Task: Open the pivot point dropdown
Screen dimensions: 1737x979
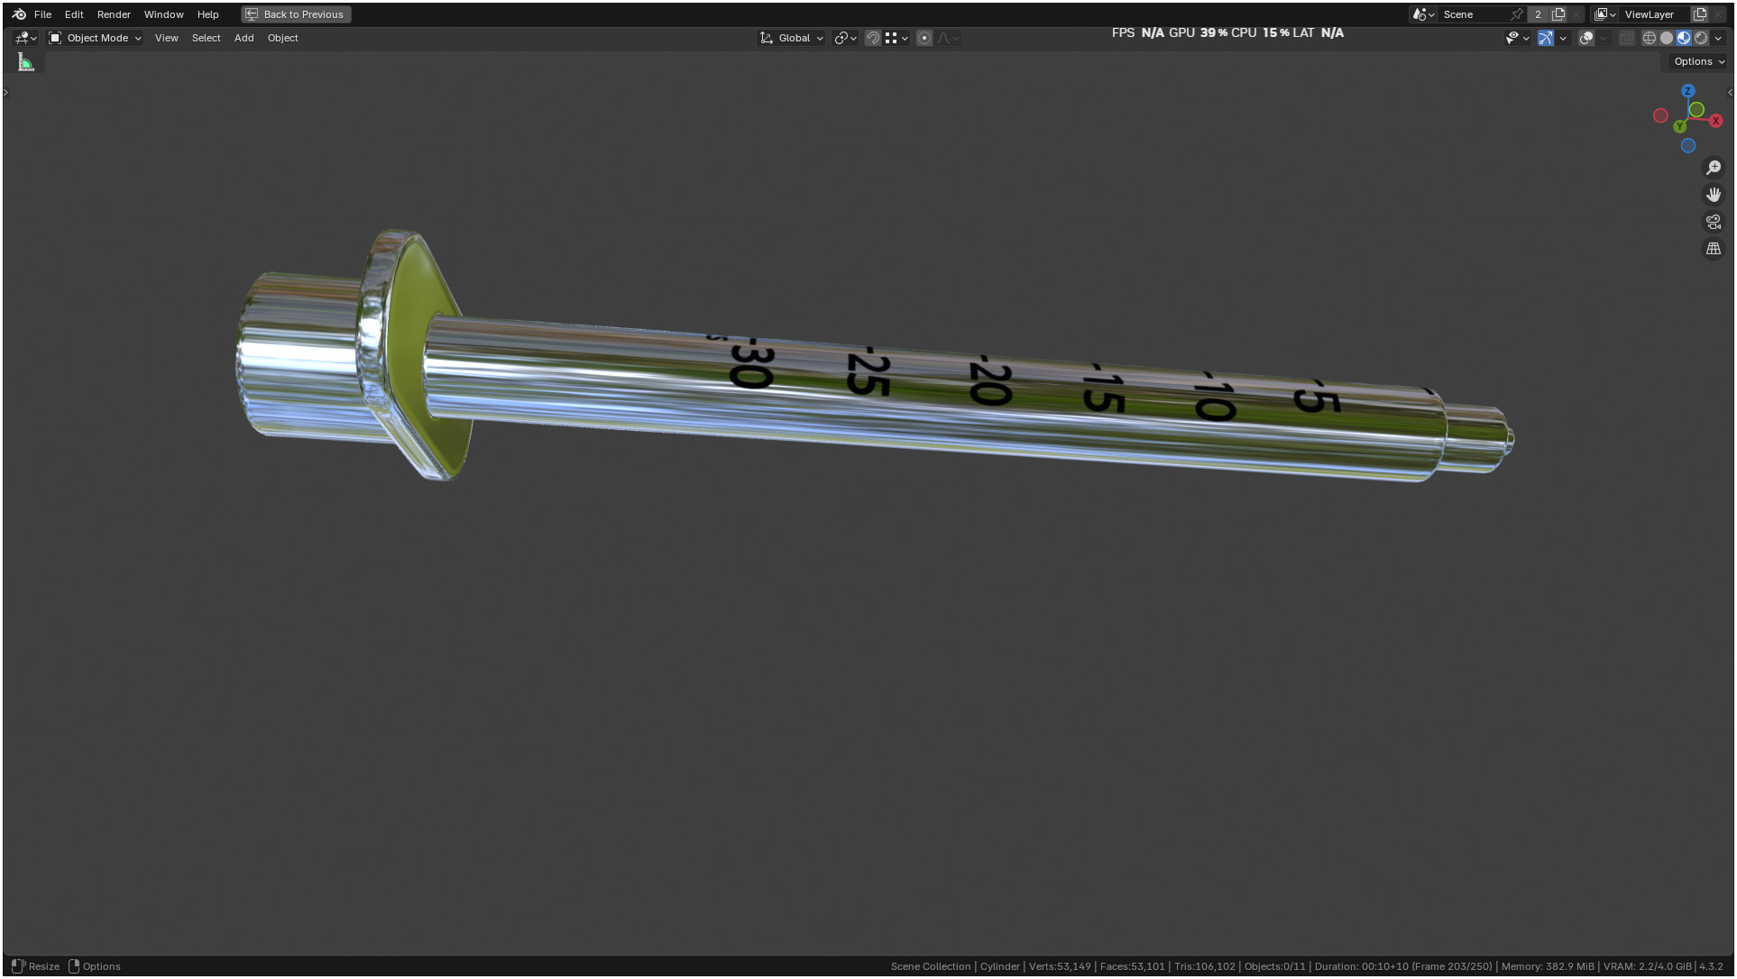Action: [845, 38]
